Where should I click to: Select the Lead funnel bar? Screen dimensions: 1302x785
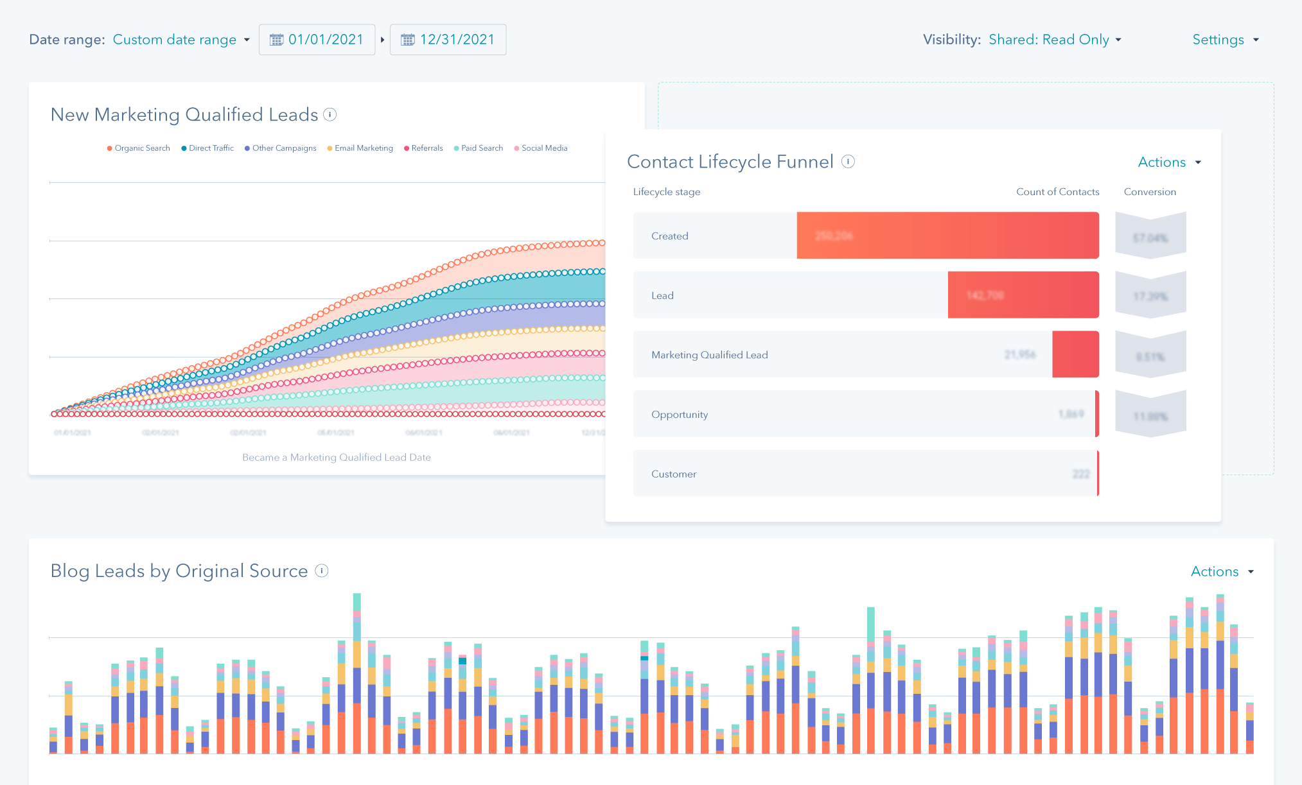pyautogui.click(x=1023, y=295)
